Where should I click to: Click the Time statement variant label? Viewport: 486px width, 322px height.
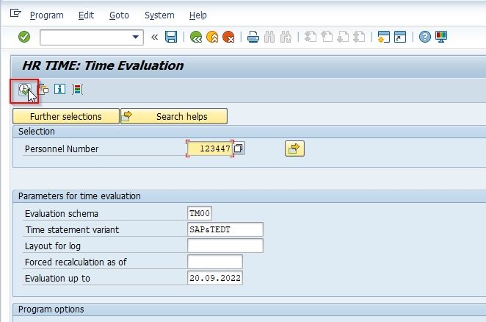[72, 230]
